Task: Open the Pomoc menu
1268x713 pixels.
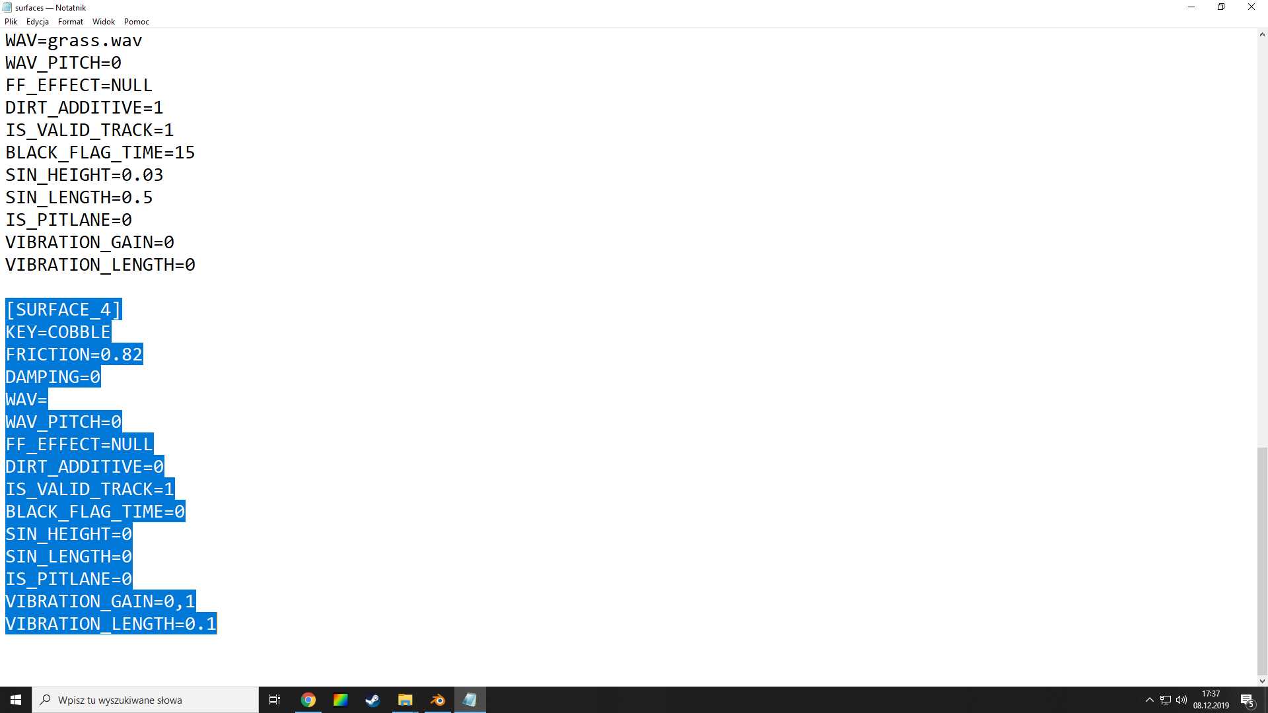Action: [137, 22]
